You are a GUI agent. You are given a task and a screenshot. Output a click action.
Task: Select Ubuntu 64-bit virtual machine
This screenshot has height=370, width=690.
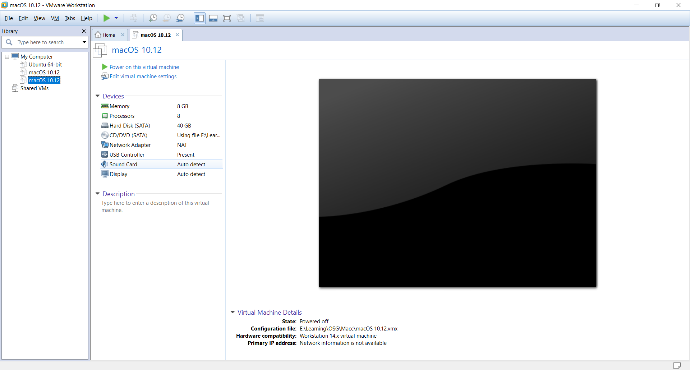[x=45, y=65]
